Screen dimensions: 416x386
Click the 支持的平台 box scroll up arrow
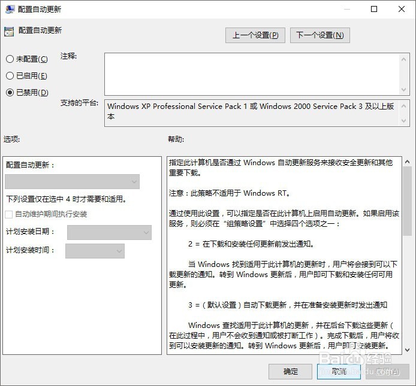point(404,107)
